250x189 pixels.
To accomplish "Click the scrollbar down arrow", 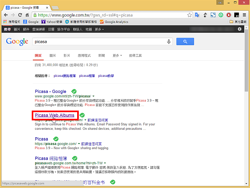I will [246, 184].
